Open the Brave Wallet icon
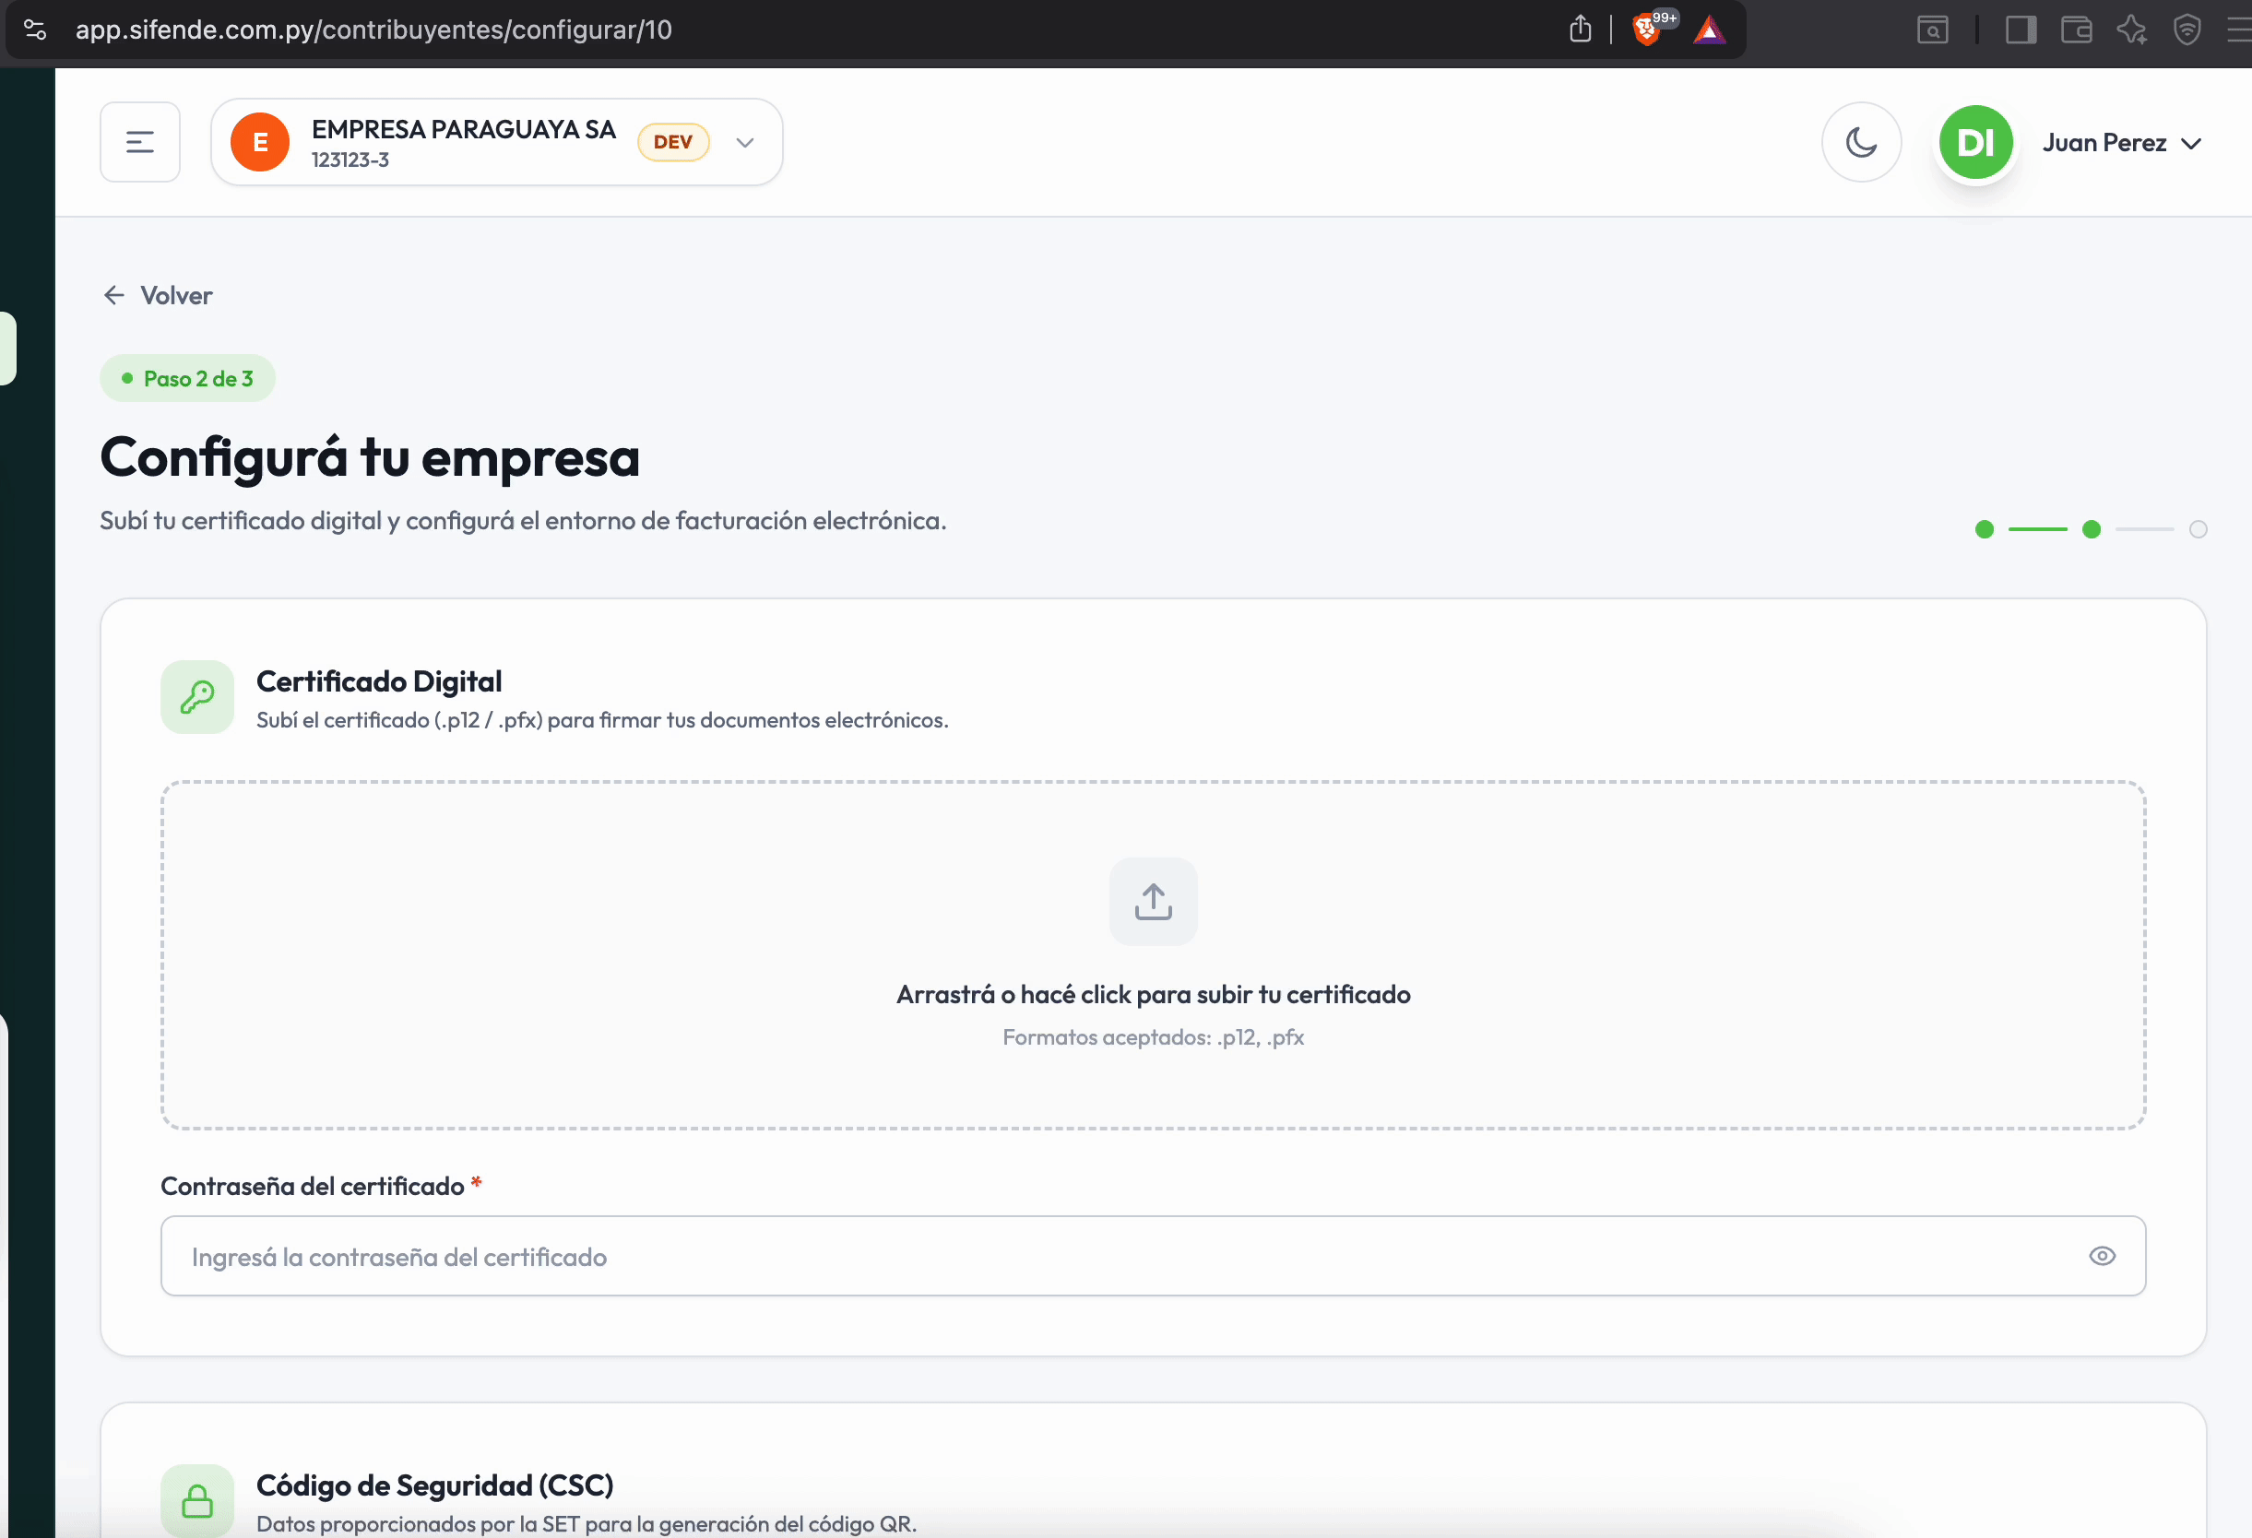This screenshot has width=2252, height=1538. click(x=2077, y=30)
